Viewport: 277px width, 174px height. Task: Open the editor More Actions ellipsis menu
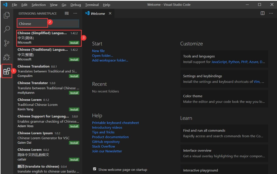(271, 13)
